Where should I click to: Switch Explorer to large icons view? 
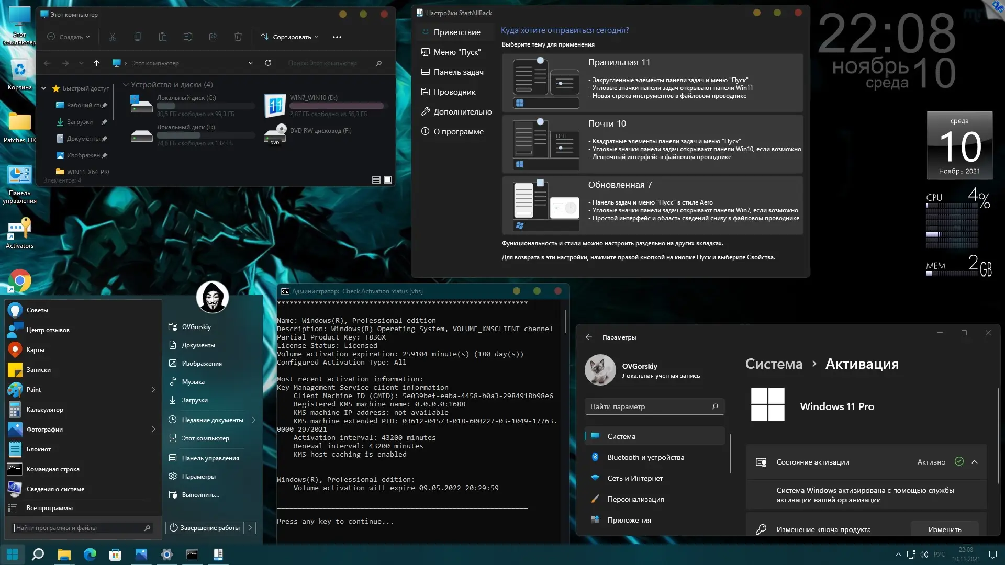[x=388, y=180]
